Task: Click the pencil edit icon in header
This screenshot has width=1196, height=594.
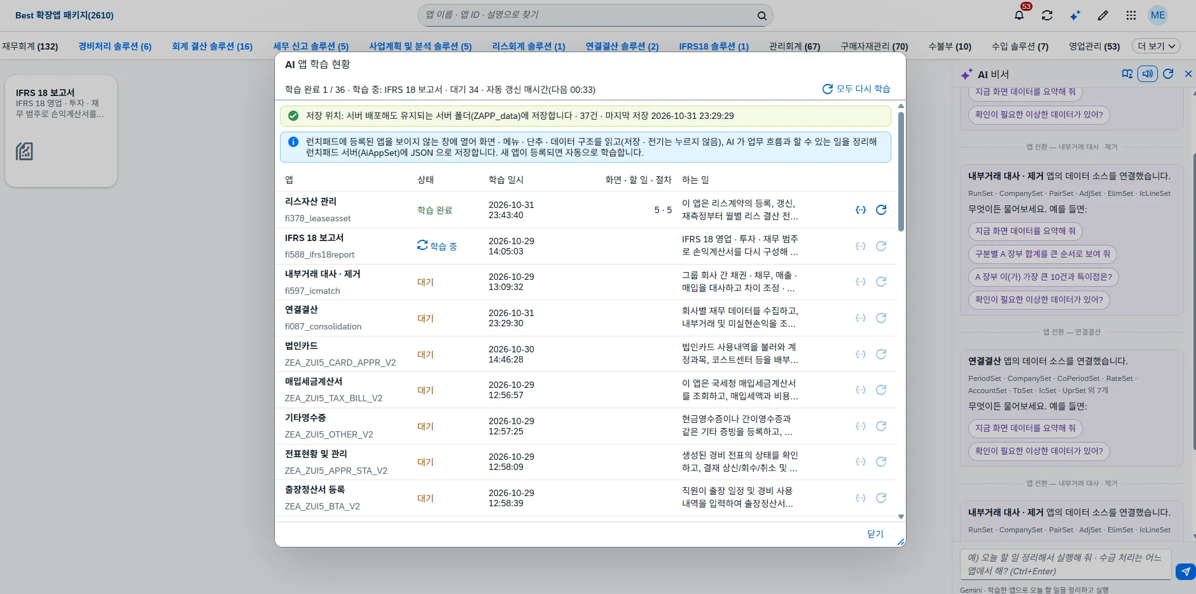Action: 1103,15
